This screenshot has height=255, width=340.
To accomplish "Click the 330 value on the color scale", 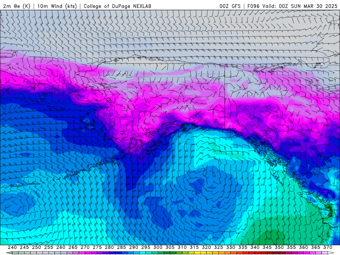I will [x=231, y=247].
